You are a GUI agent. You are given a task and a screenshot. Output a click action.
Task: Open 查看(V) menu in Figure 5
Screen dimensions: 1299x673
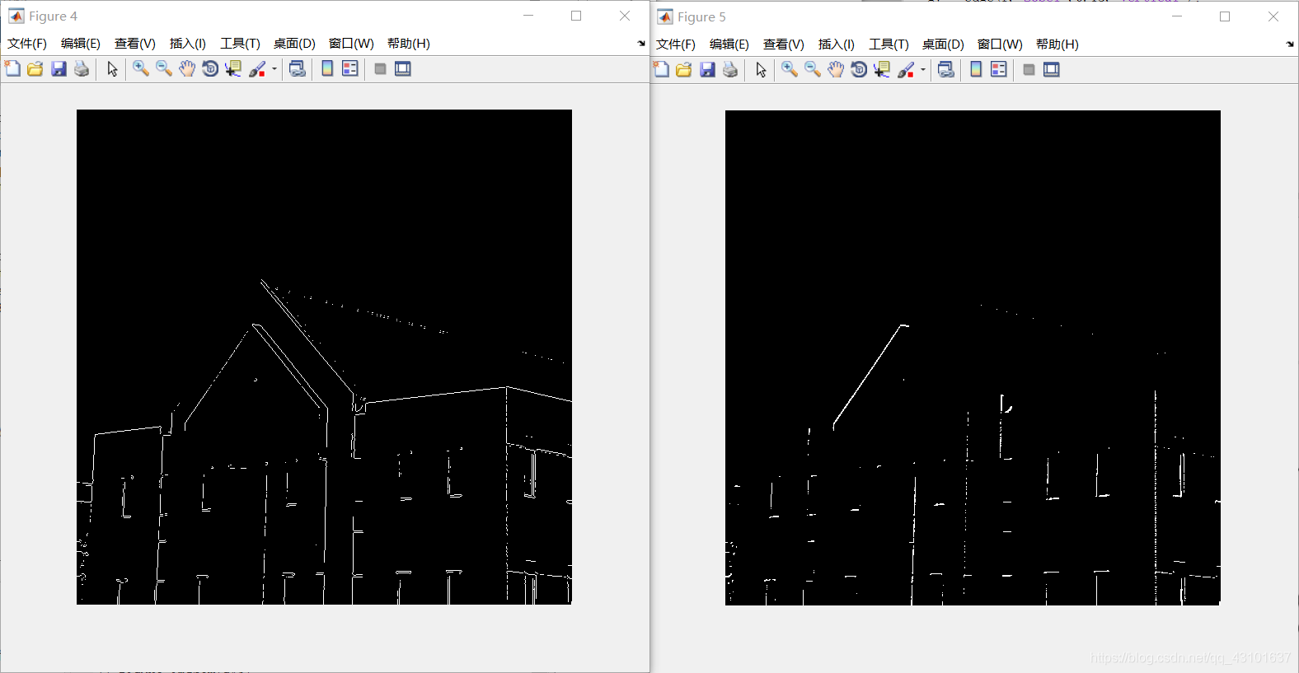coord(784,44)
